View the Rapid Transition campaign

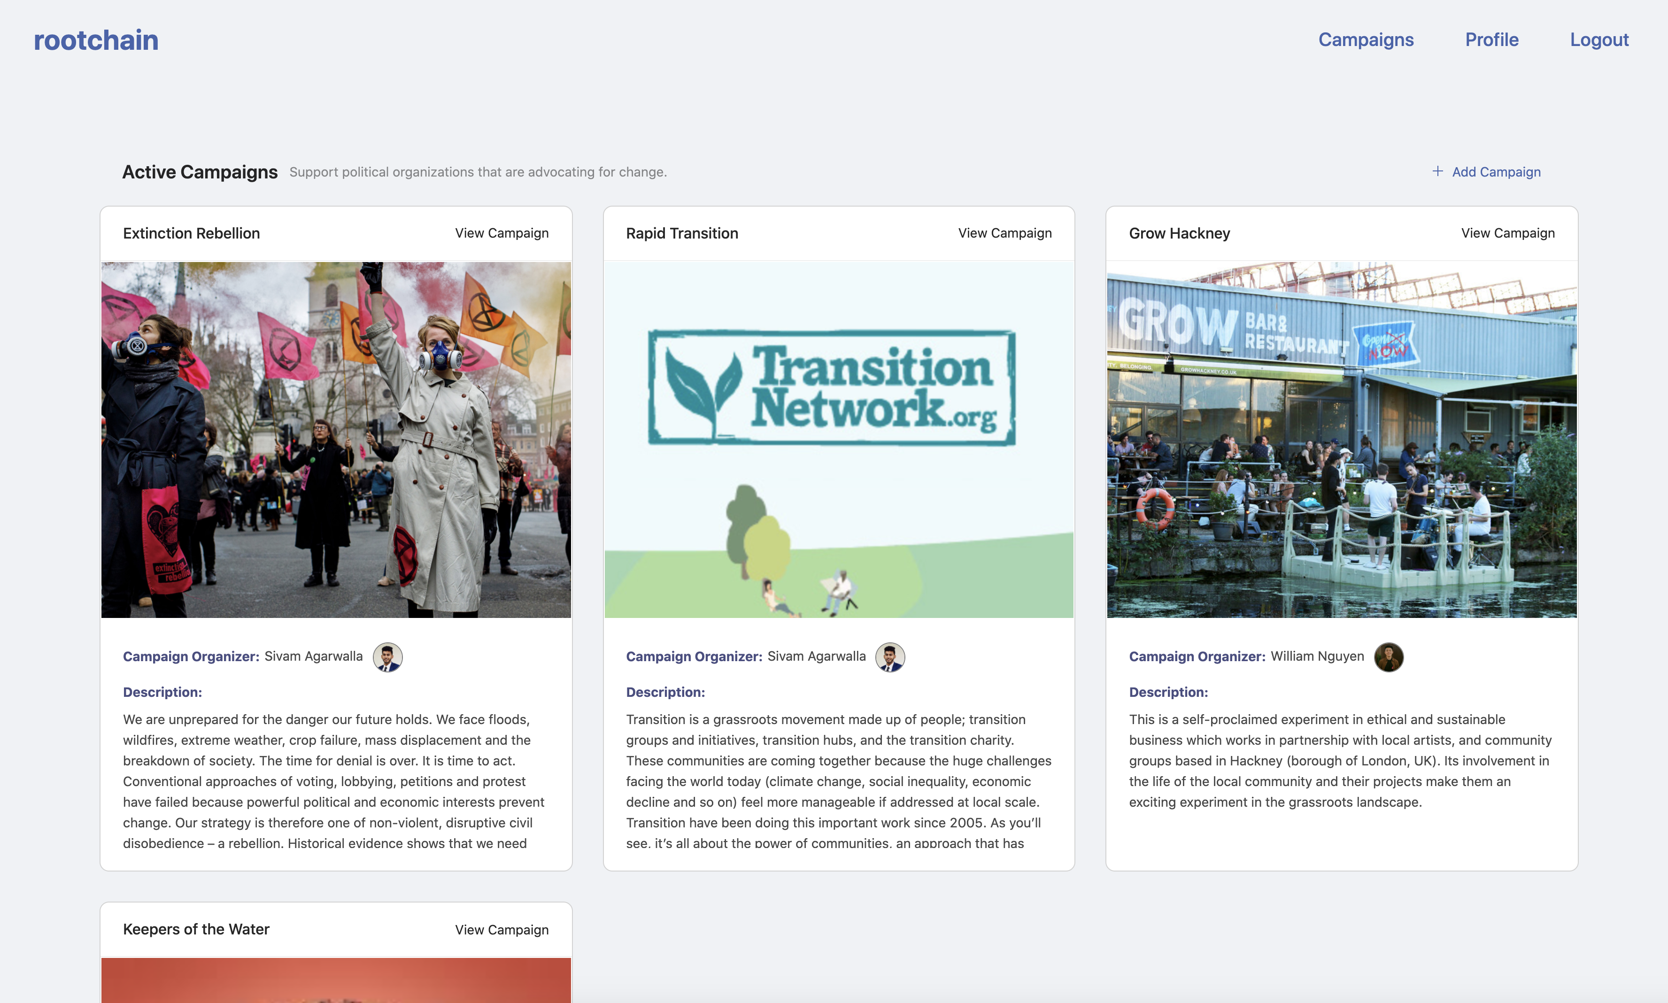(1004, 233)
